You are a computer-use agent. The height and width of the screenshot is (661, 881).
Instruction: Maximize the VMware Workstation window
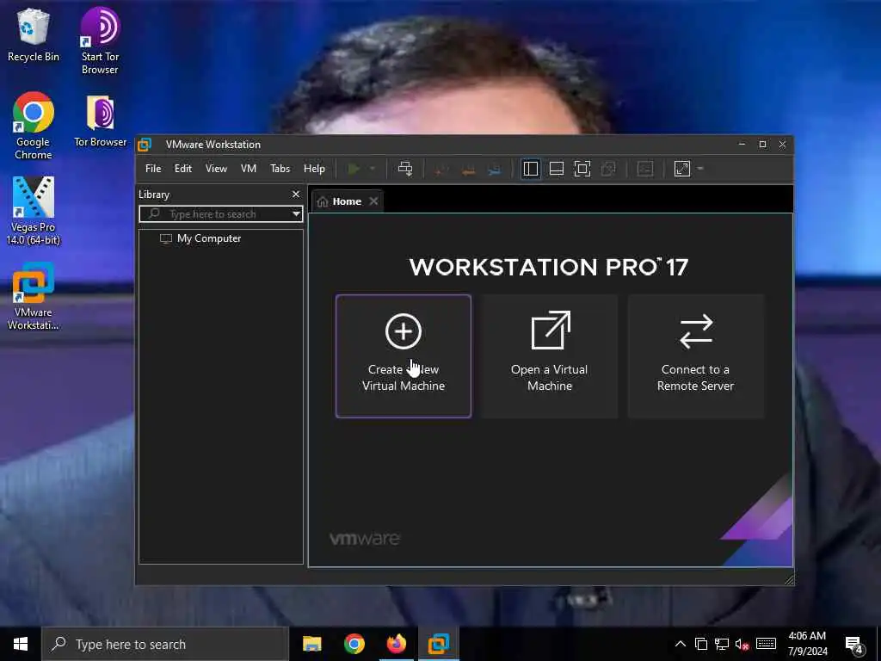pyautogui.click(x=762, y=145)
